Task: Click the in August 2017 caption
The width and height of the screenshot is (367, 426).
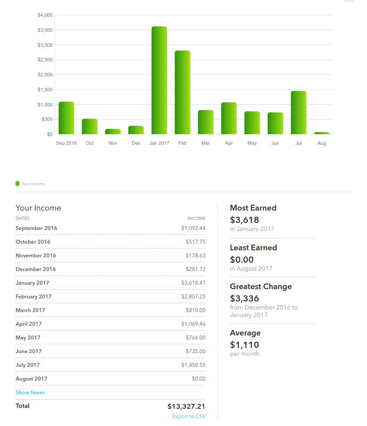Action: [251, 268]
